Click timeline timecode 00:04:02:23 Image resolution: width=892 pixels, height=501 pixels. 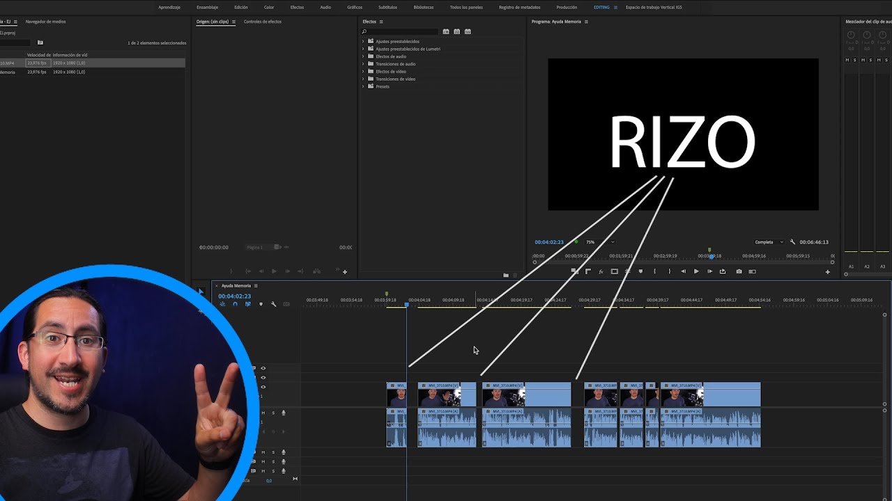(x=234, y=296)
